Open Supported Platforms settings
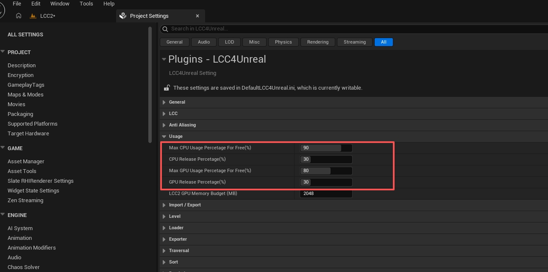The height and width of the screenshot is (272, 548). tap(33, 124)
